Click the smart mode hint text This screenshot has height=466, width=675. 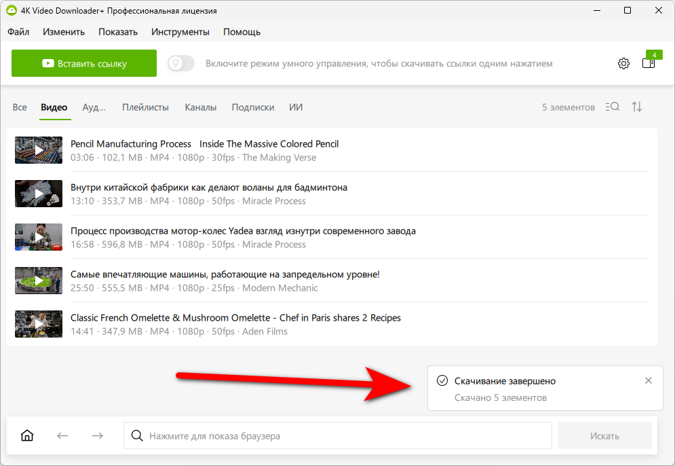pos(379,64)
